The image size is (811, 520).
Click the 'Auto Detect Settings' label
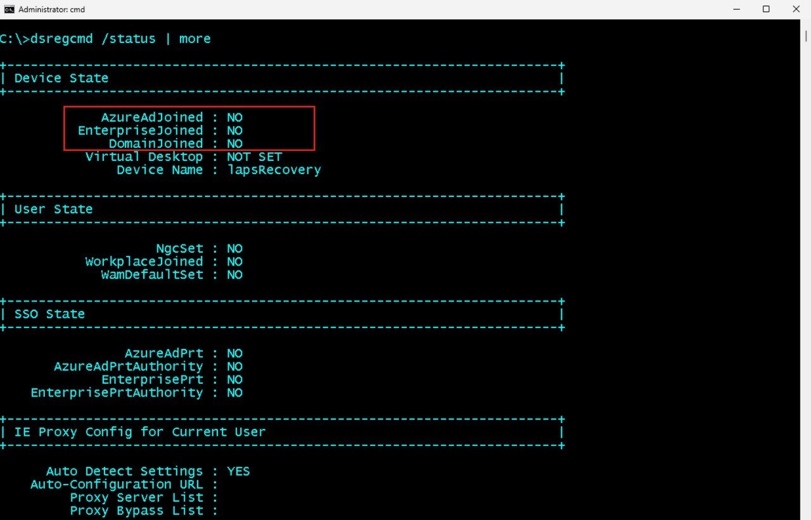(x=125, y=471)
